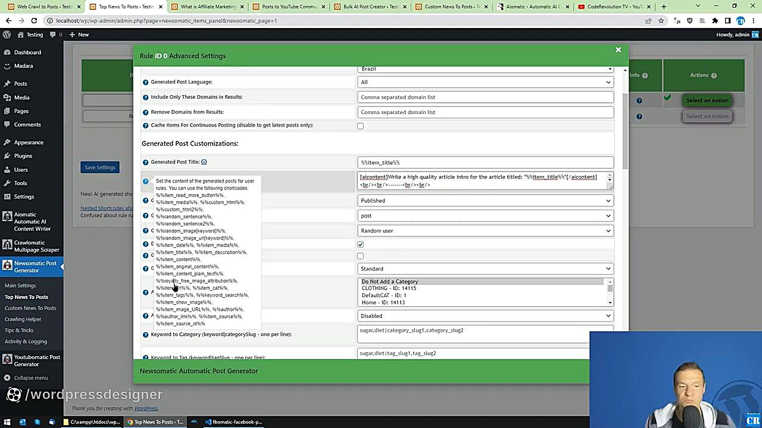Reload the page with browser refresh
The image size is (762, 428).
pos(34,20)
